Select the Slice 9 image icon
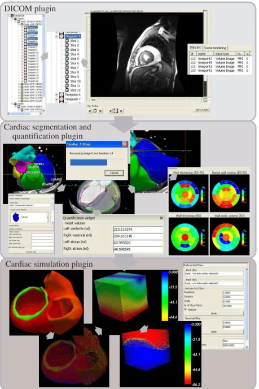This screenshot has width=259, height=389. tap(67, 77)
